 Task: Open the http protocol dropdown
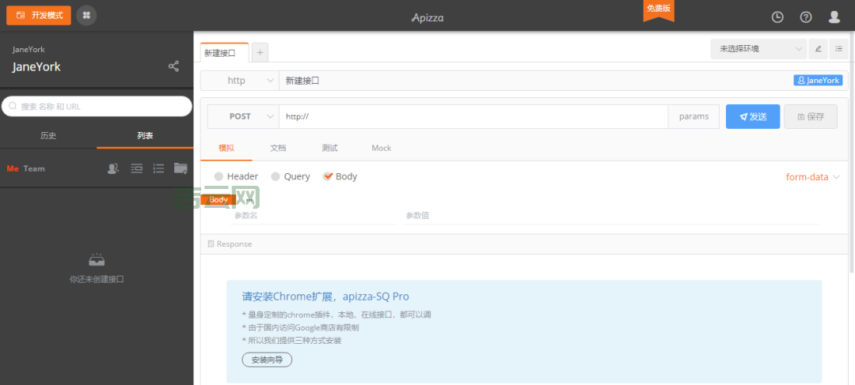[240, 81]
